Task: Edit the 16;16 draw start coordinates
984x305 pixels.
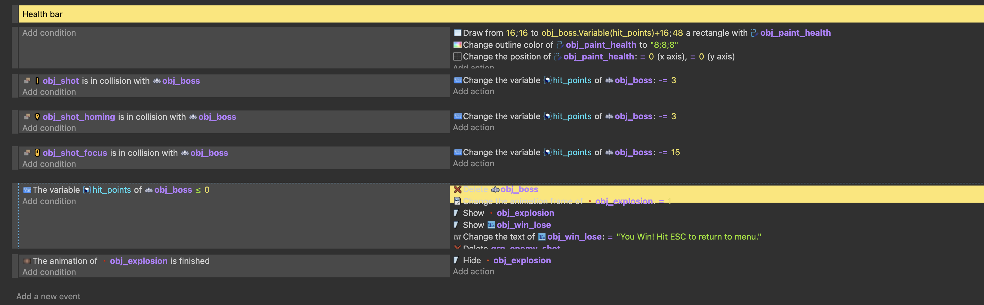Action: point(517,33)
